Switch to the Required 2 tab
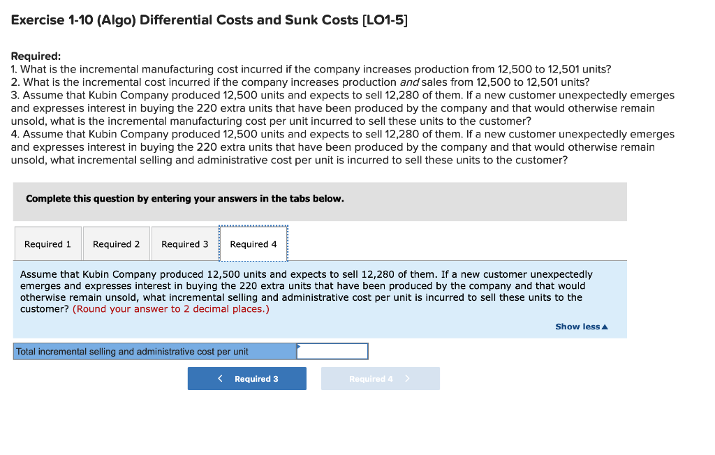The height and width of the screenshot is (455, 715). tap(116, 244)
